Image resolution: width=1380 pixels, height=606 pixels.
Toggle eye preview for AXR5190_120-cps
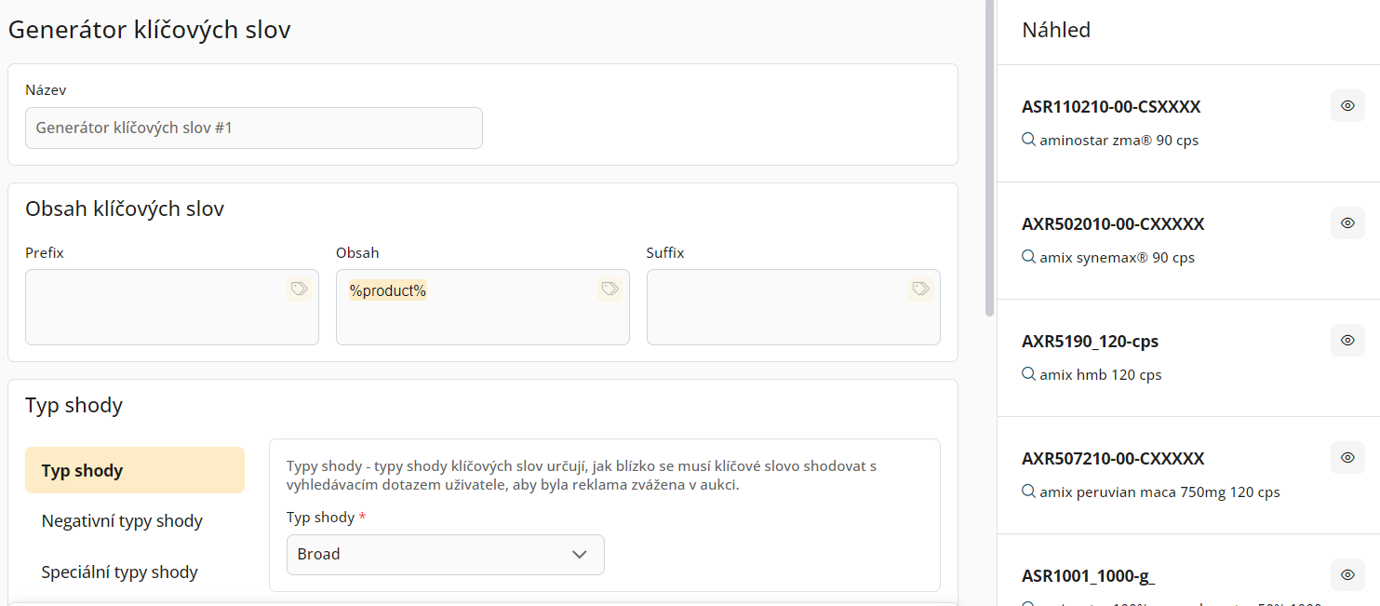pyautogui.click(x=1347, y=341)
